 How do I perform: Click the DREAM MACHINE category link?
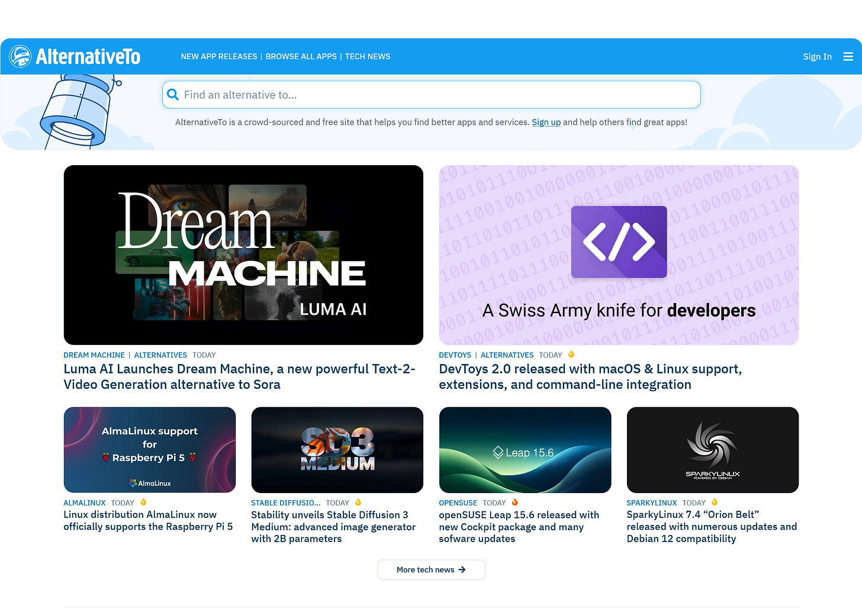pos(94,355)
